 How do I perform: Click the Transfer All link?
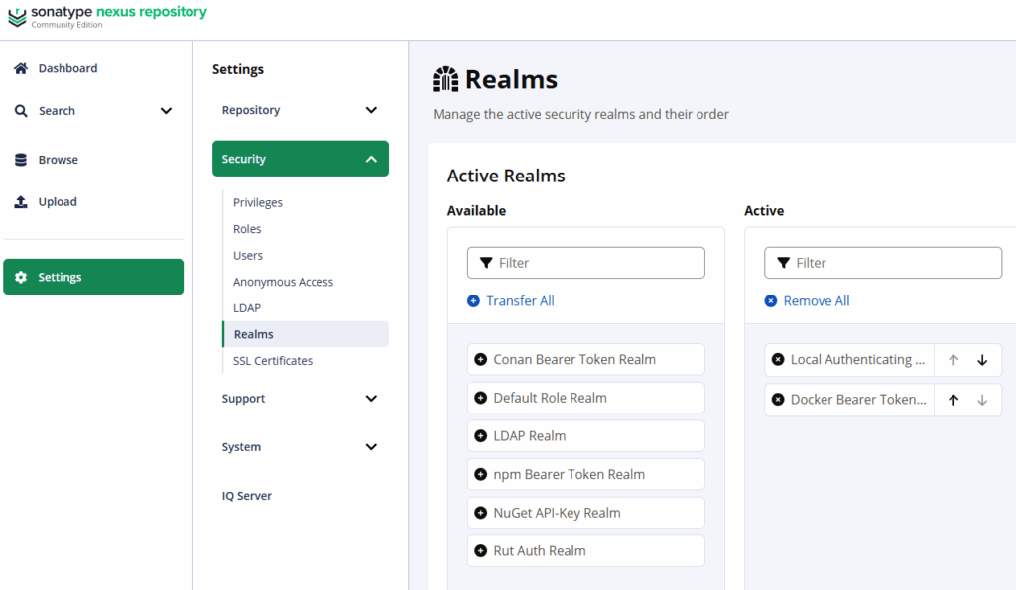pos(519,301)
